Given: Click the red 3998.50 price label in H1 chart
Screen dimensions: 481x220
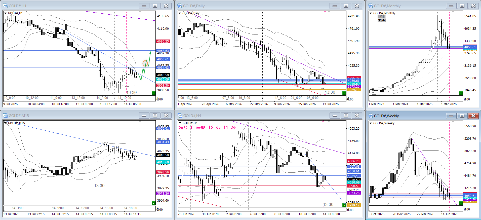Looking at the screenshot, I should point(163,85).
